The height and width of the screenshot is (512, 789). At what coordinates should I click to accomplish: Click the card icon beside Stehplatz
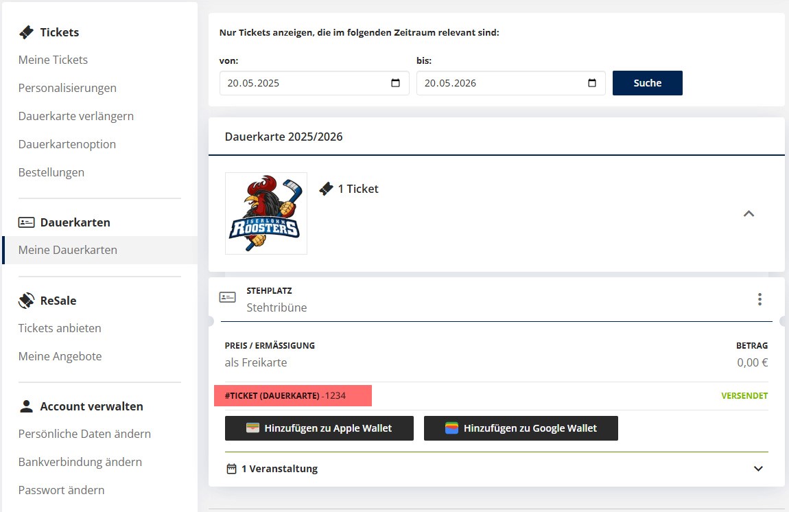coord(228,297)
